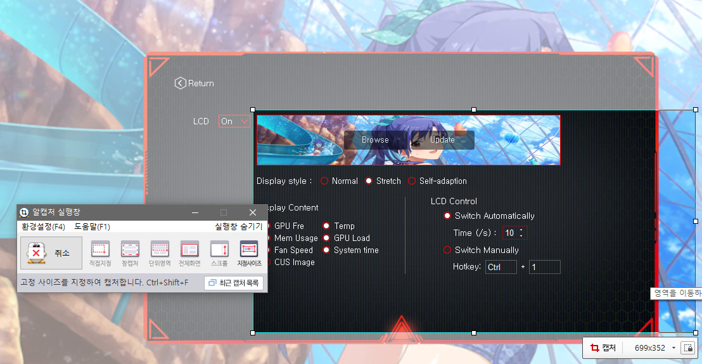
Task: Expand the 699x352 capture size dropdown
Action: click(673, 348)
